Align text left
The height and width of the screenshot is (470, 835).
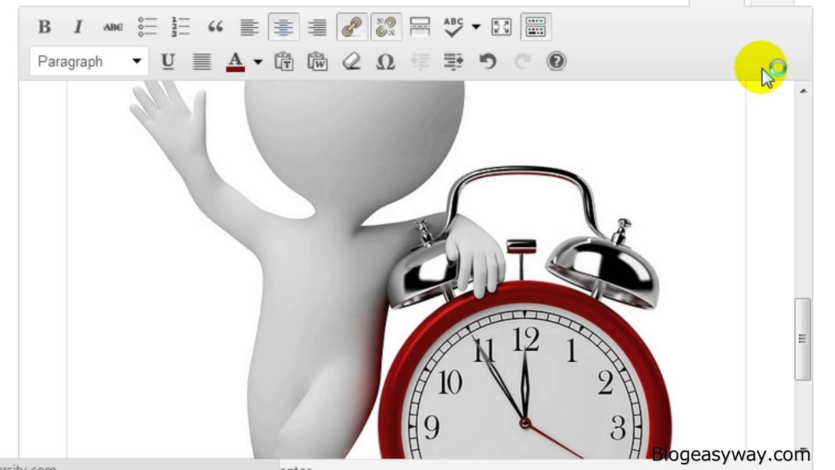pos(249,27)
